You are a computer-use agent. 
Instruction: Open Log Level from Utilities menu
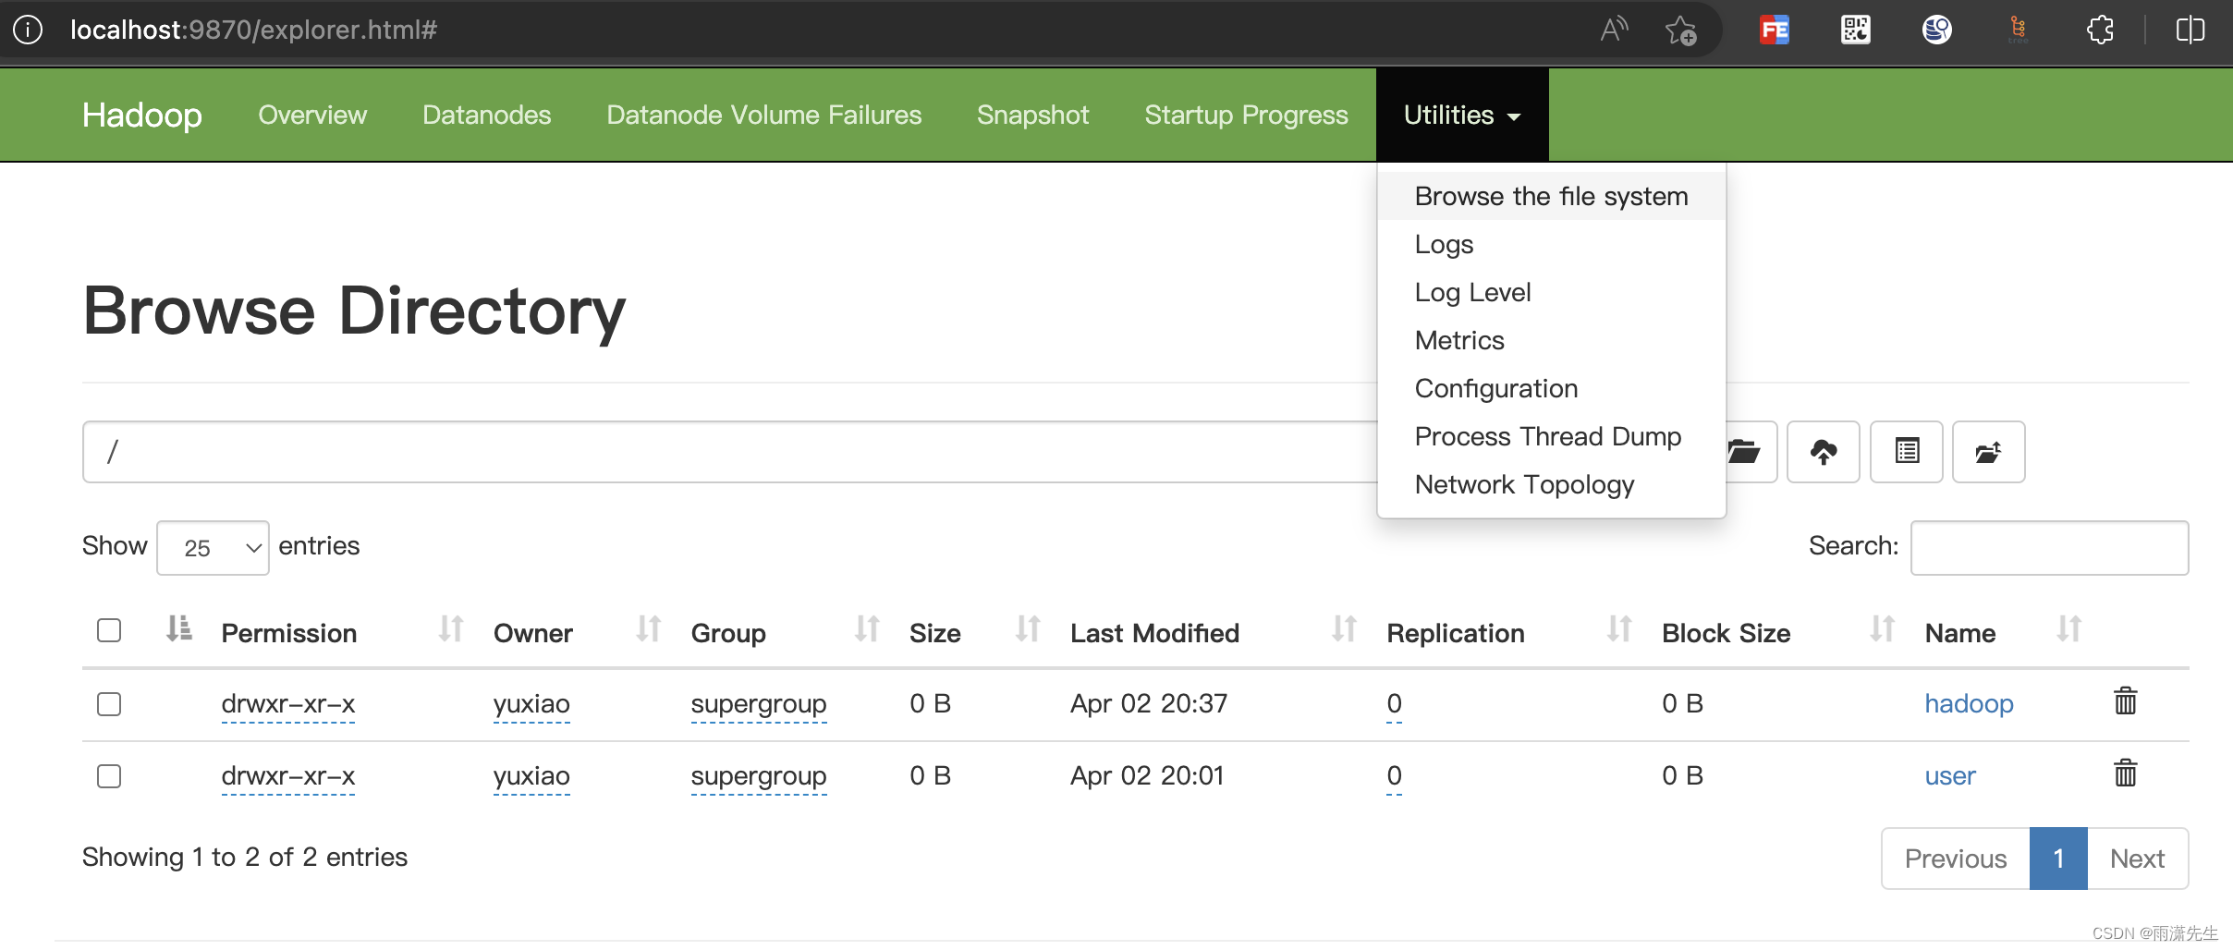(x=1551, y=292)
